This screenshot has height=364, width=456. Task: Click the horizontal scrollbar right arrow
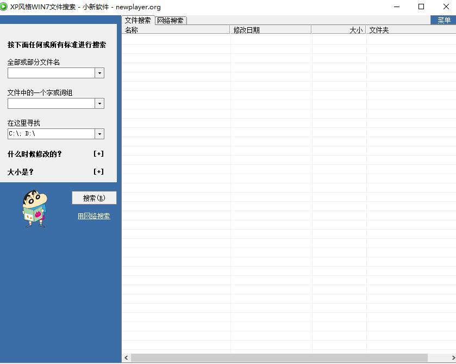click(453, 357)
